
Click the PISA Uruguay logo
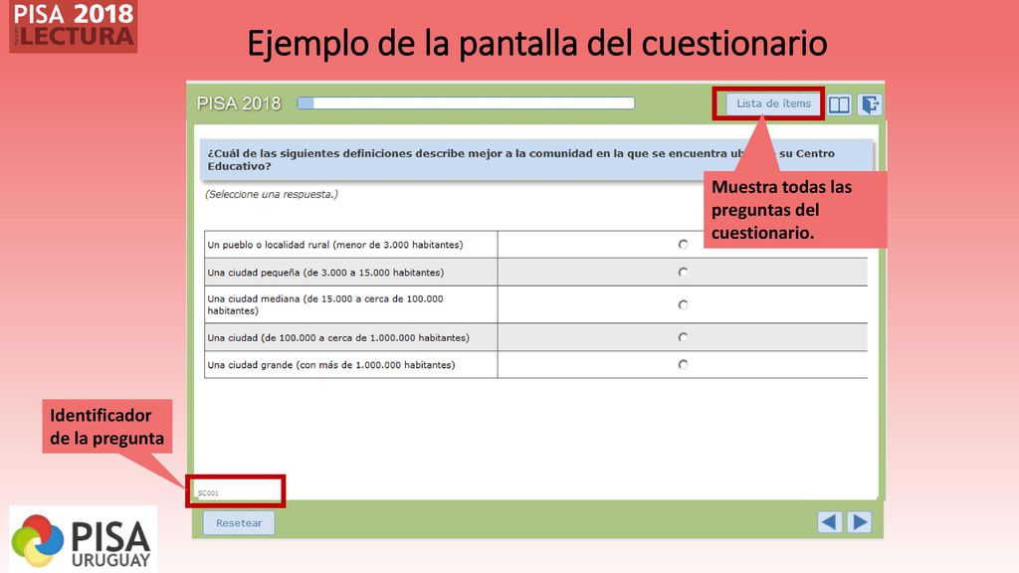click(x=84, y=538)
